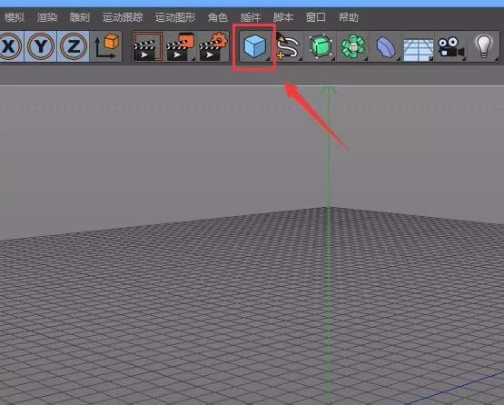Click the green Array modeling icon
The height and width of the screenshot is (405, 504).
[353, 46]
